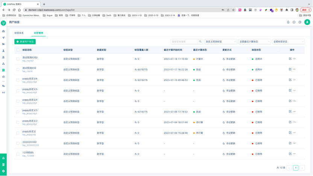313x176 pixels.
Task: Click the Linkflow logo in sidebar
Action: coord(3,23)
